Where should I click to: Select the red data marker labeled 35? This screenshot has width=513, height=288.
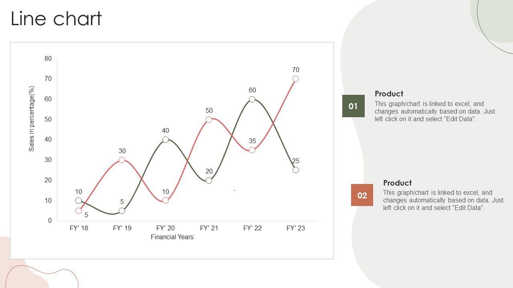[x=252, y=150]
